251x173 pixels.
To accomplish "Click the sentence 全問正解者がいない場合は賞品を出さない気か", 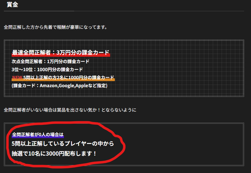I will pyautogui.click(x=70, y=110).
